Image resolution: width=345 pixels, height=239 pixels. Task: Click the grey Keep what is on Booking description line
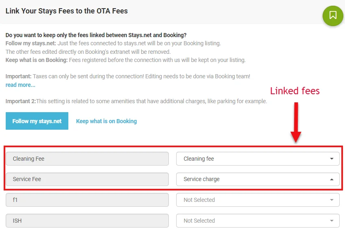[x=125, y=60]
